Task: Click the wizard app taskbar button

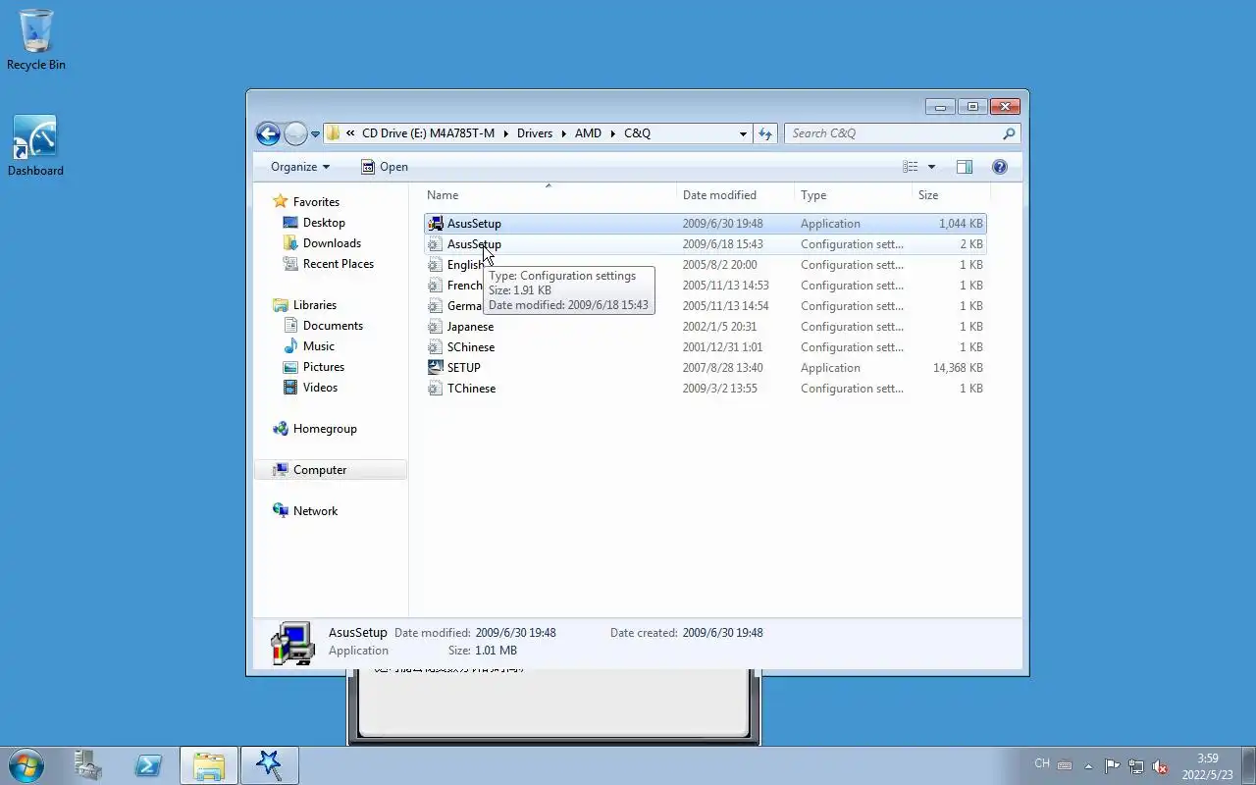Action: click(269, 765)
